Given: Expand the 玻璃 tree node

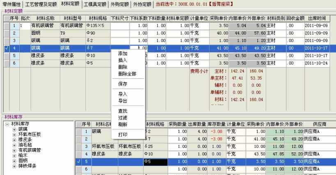Looking at the screenshot, I should click(x=14, y=129).
